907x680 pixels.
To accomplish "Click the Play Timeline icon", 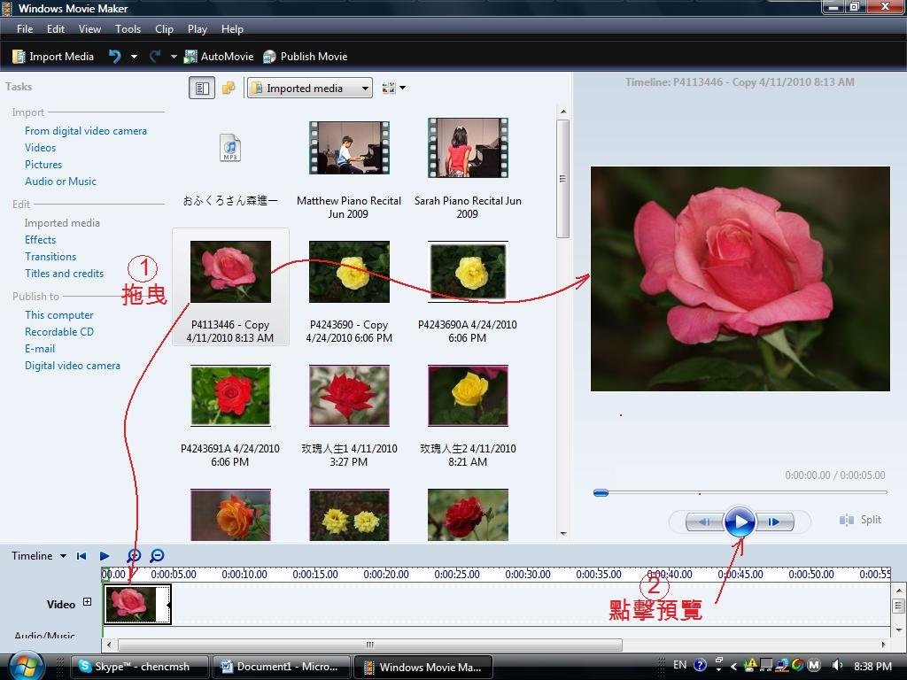I will pos(105,556).
